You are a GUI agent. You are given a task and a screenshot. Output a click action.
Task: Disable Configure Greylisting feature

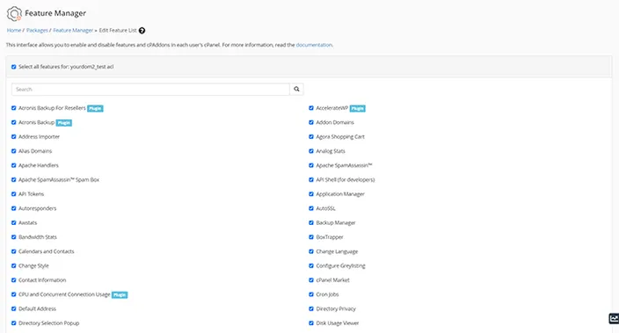click(x=311, y=265)
